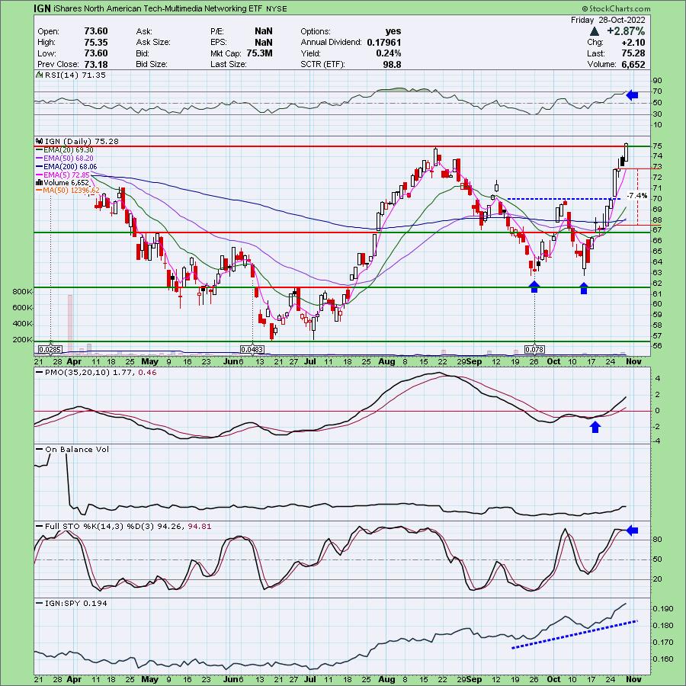This screenshot has width=686, height=686.
Task: Click the green up-triangle change icon
Action: point(594,31)
